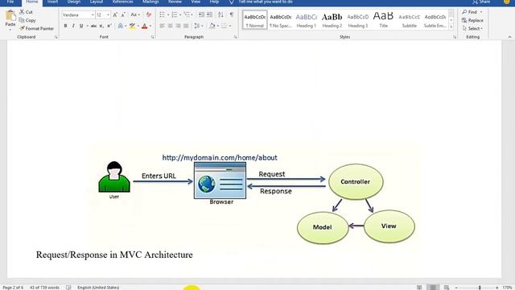
Task: Apply red font color
Action: coord(144,26)
